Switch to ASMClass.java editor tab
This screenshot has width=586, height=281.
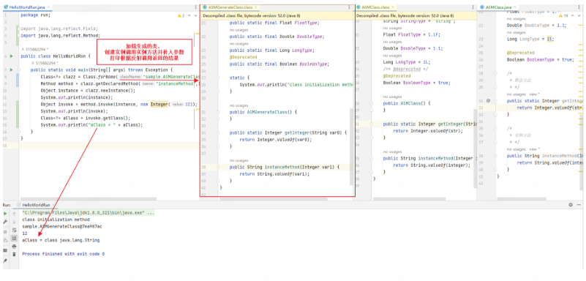coord(498,7)
